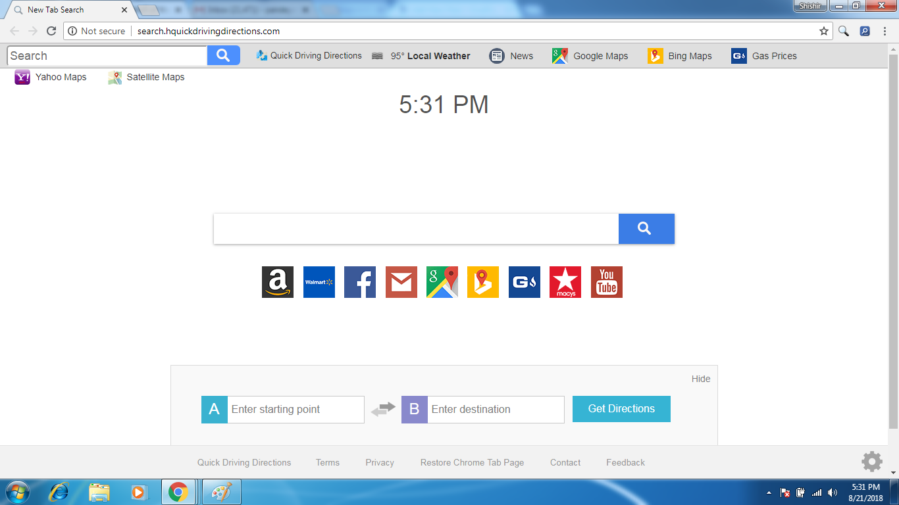
Task: Check the 95° Local Weather link
Action: [431, 56]
